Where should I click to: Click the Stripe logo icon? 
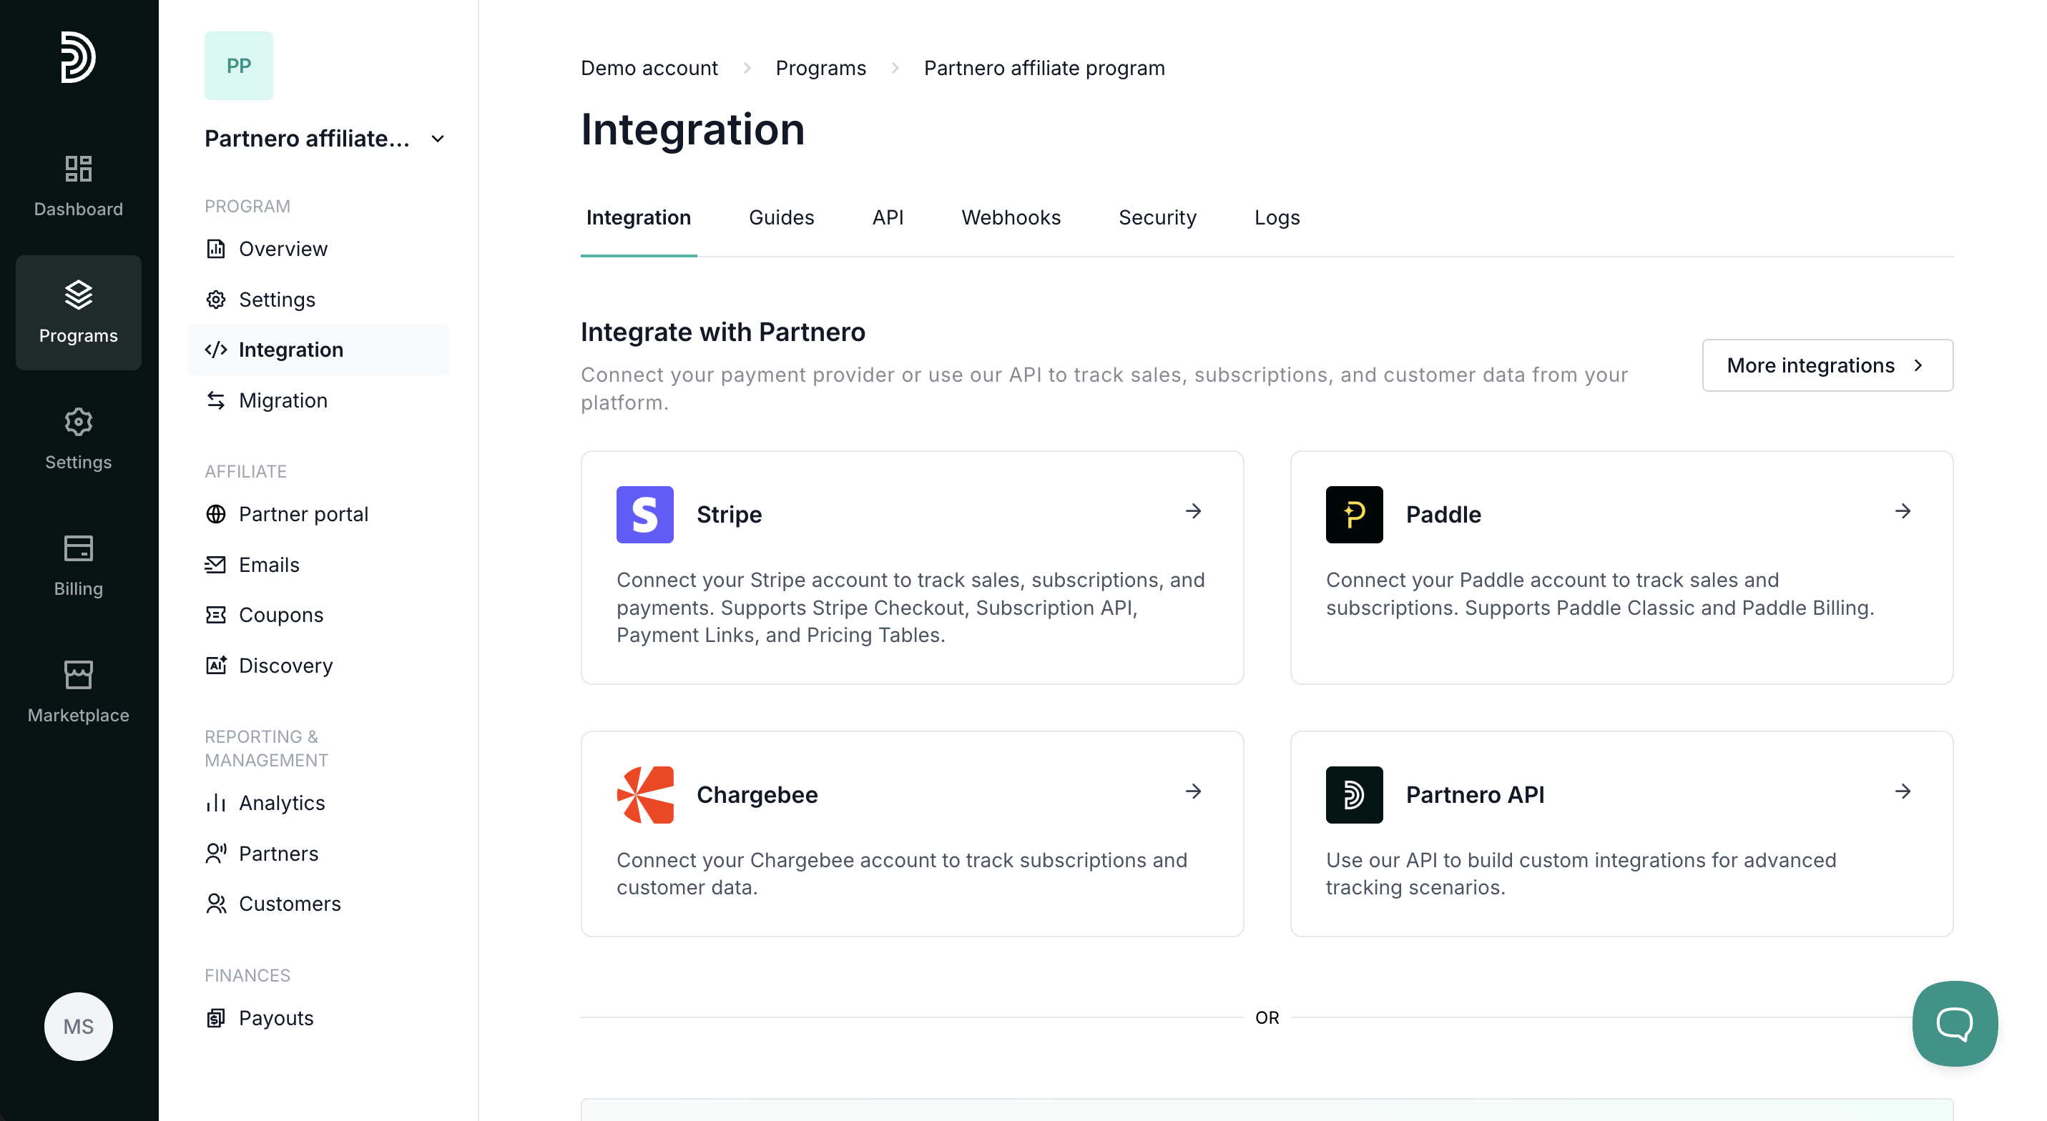pos(644,514)
